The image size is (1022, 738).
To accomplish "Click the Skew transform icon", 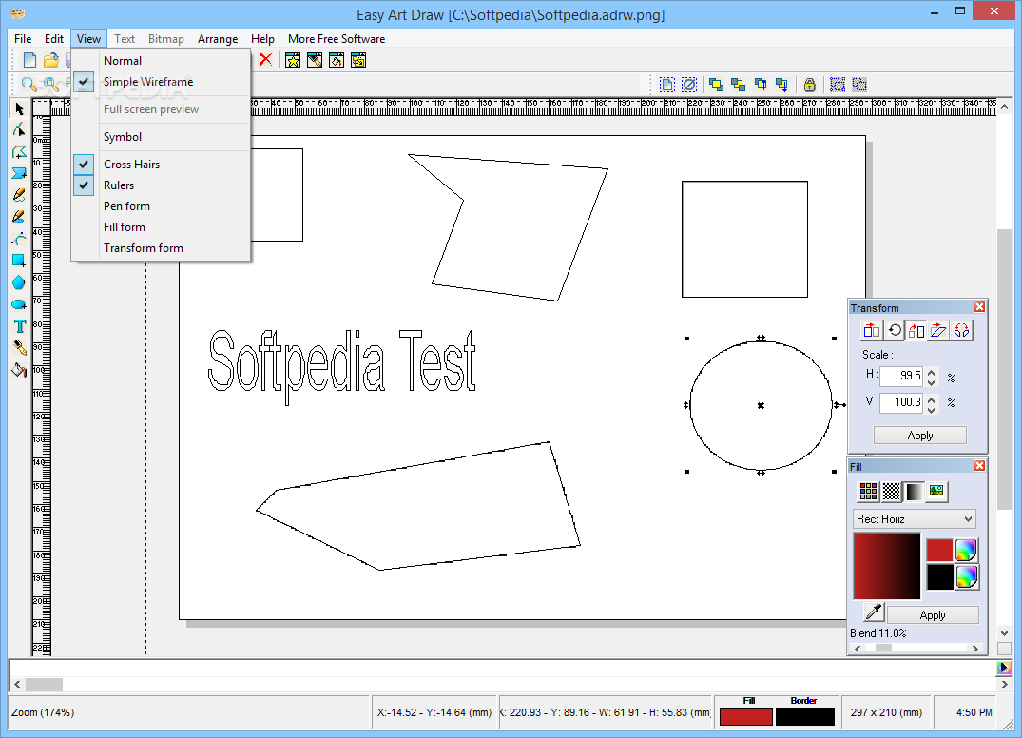I will coord(938,331).
